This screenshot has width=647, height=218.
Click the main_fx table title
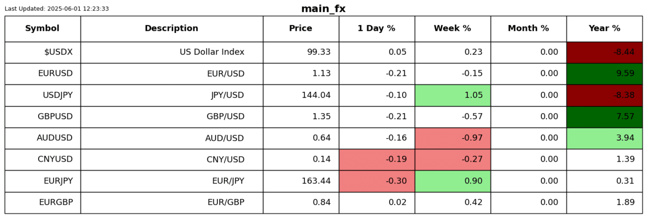323,9
